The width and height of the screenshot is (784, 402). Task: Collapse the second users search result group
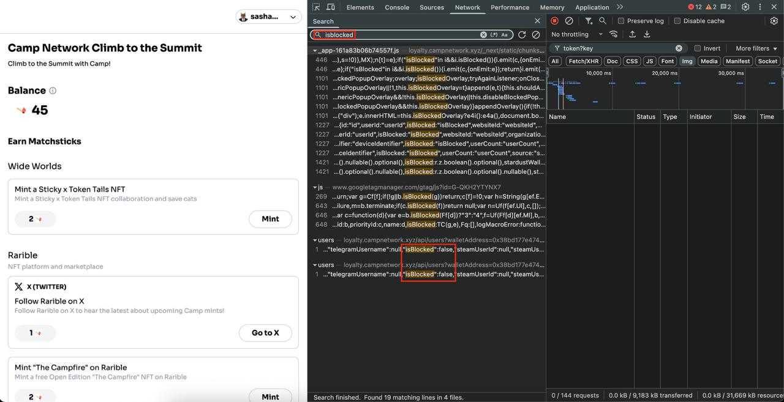point(315,265)
